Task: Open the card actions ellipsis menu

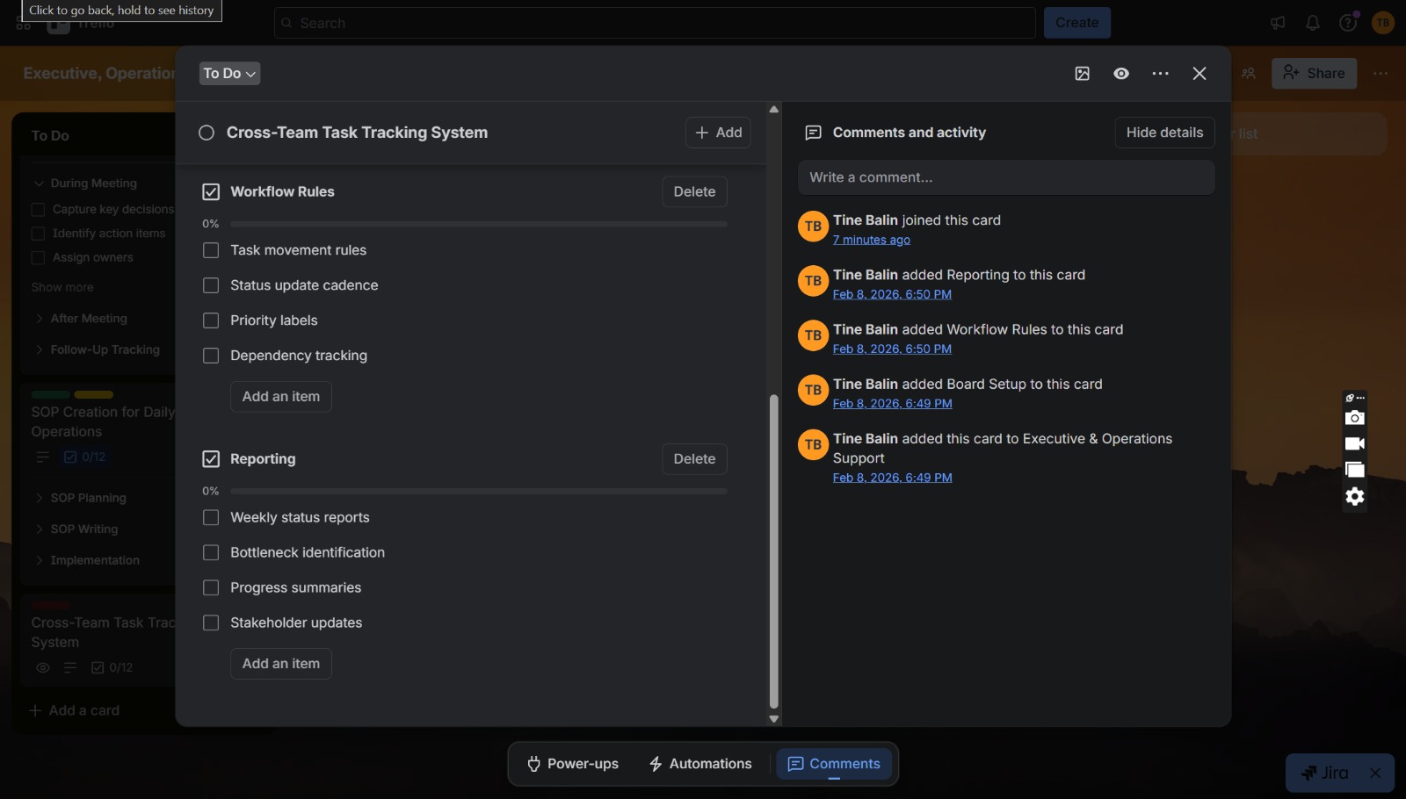Action: [1161, 74]
